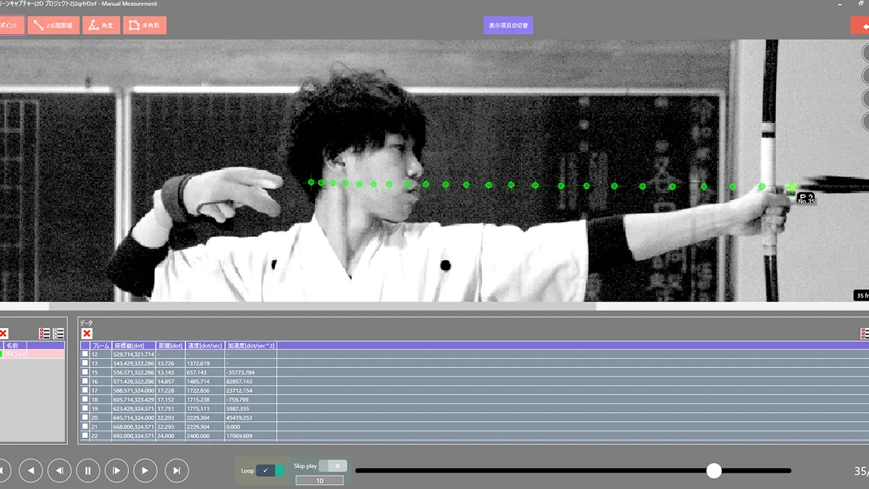Click the uncheck-all list icon
The image size is (869, 489).
(58, 333)
